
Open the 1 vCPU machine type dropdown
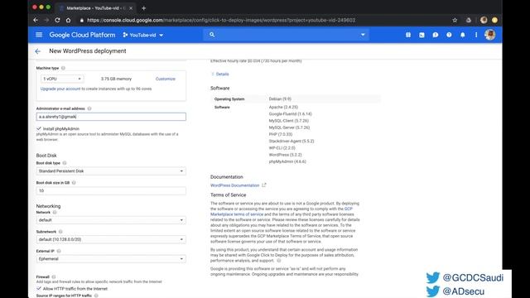(x=62, y=79)
